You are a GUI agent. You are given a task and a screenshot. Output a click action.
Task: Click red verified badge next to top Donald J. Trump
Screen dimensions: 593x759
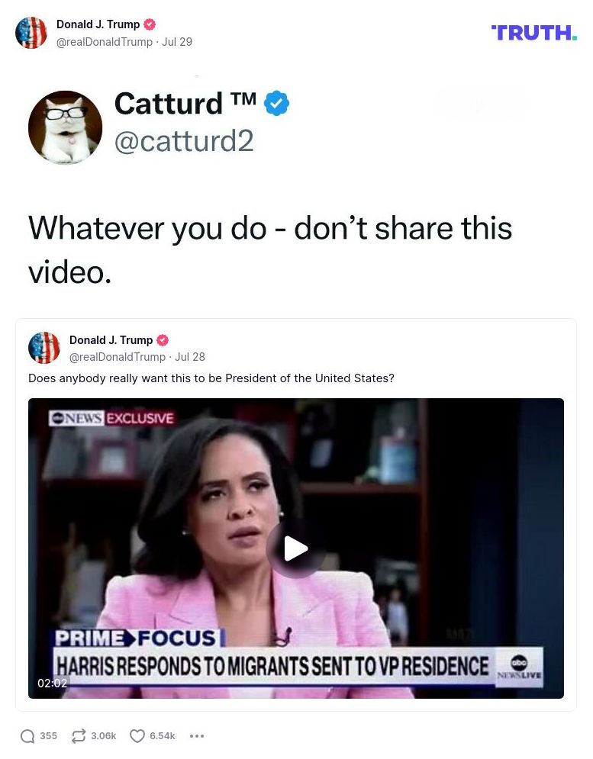tap(150, 24)
